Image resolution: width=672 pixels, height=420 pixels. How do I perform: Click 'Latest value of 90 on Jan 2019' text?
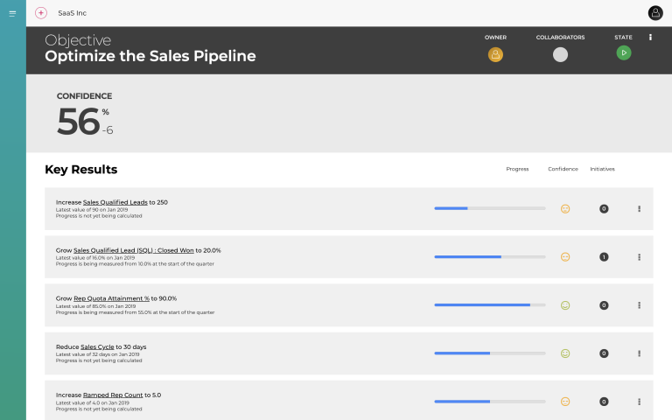pyautogui.click(x=92, y=210)
